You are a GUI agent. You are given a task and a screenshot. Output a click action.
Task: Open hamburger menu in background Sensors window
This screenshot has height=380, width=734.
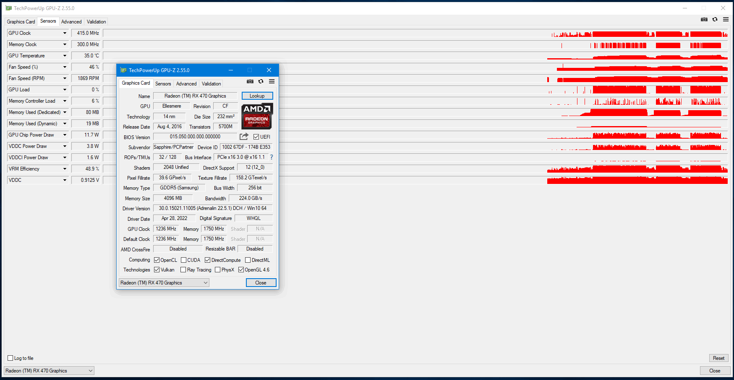[726, 19]
